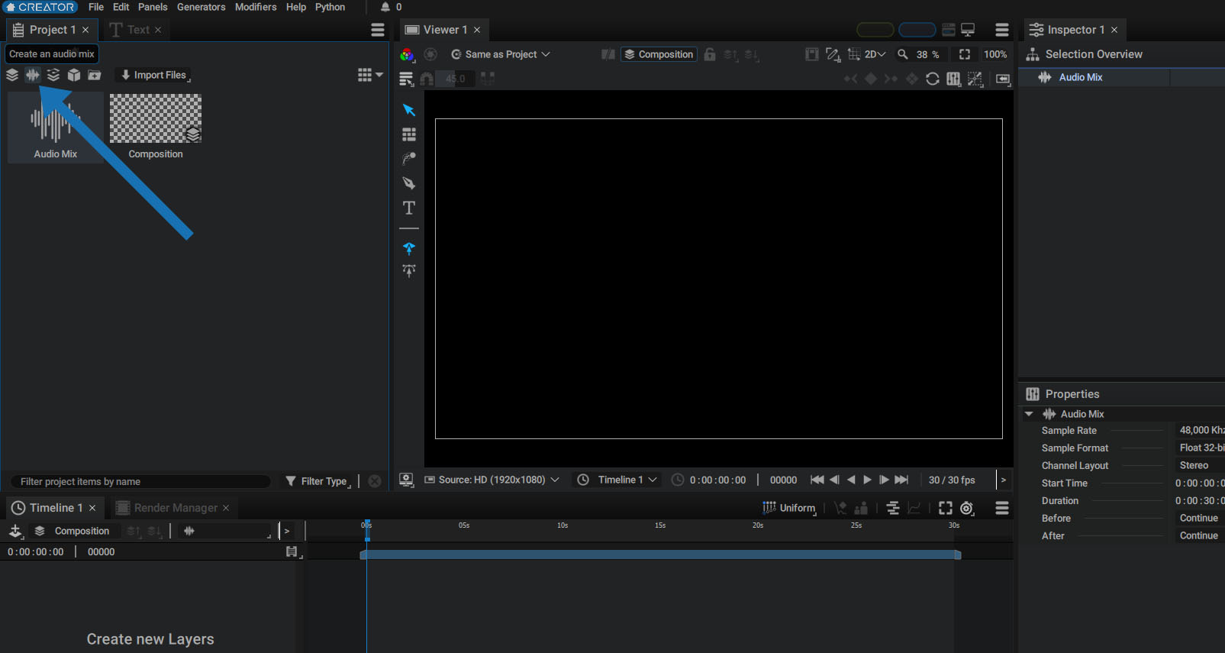
Task: Click the Create an audio mix icon
Action: pyautogui.click(x=33, y=75)
